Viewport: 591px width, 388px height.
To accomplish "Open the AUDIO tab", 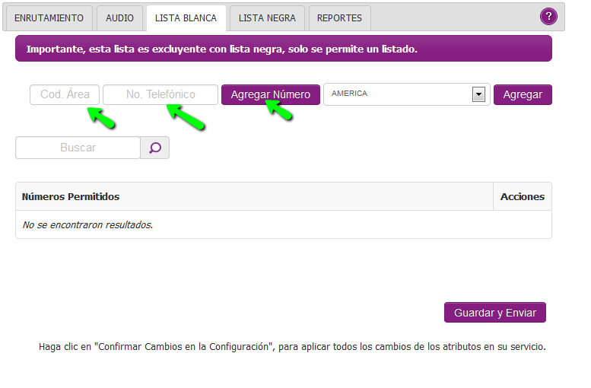I will [119, 18].
